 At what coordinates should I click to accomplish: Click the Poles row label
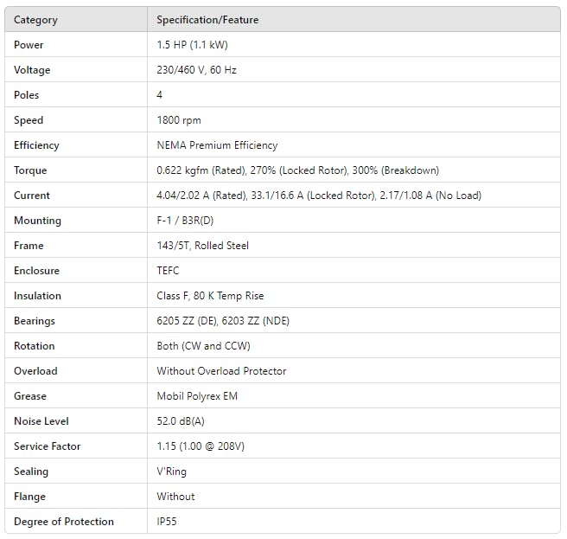[x=27, y=95]
